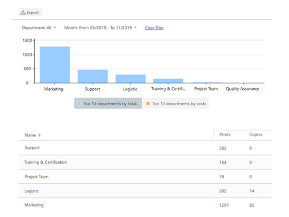Sort by the Copies column header
The height and width of the screenshot is (217, 289).
256,135
